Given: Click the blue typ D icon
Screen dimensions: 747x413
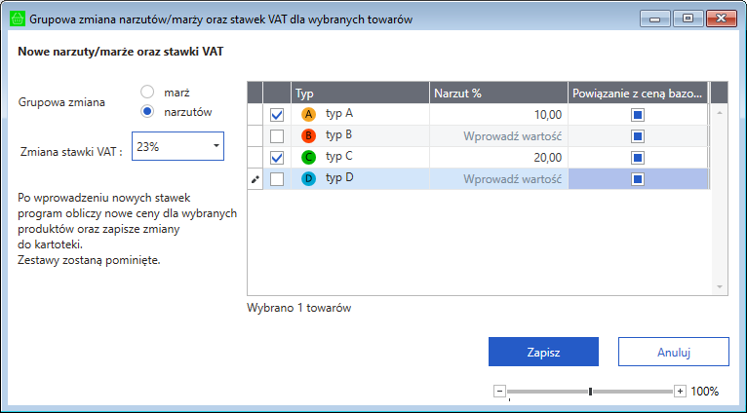Looking at the screenshot, I should [309, 178].
